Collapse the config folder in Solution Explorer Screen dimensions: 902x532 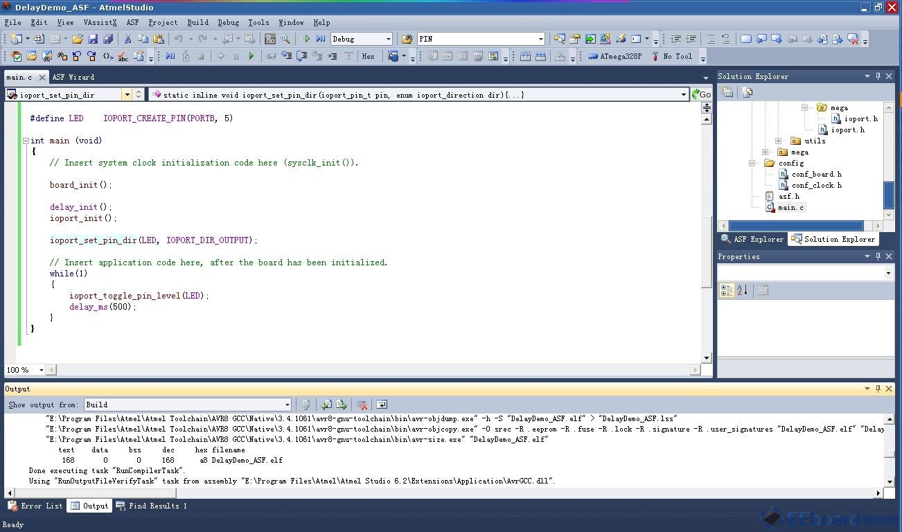click(x=752, y=163)
